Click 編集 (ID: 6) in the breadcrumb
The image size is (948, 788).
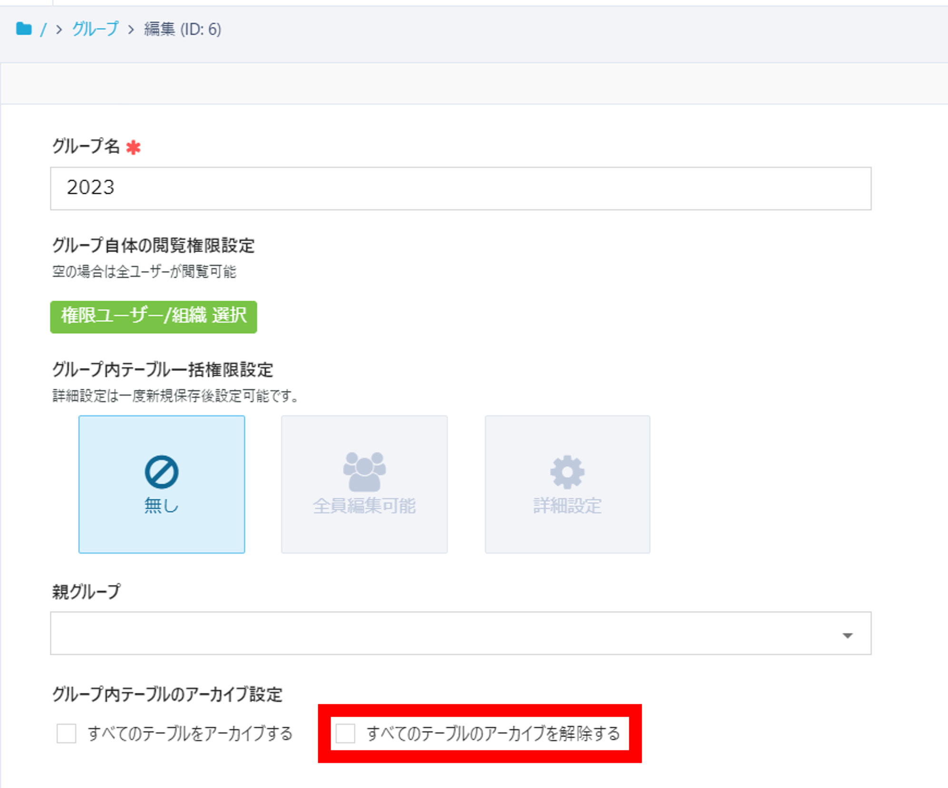tap(182, 29)
